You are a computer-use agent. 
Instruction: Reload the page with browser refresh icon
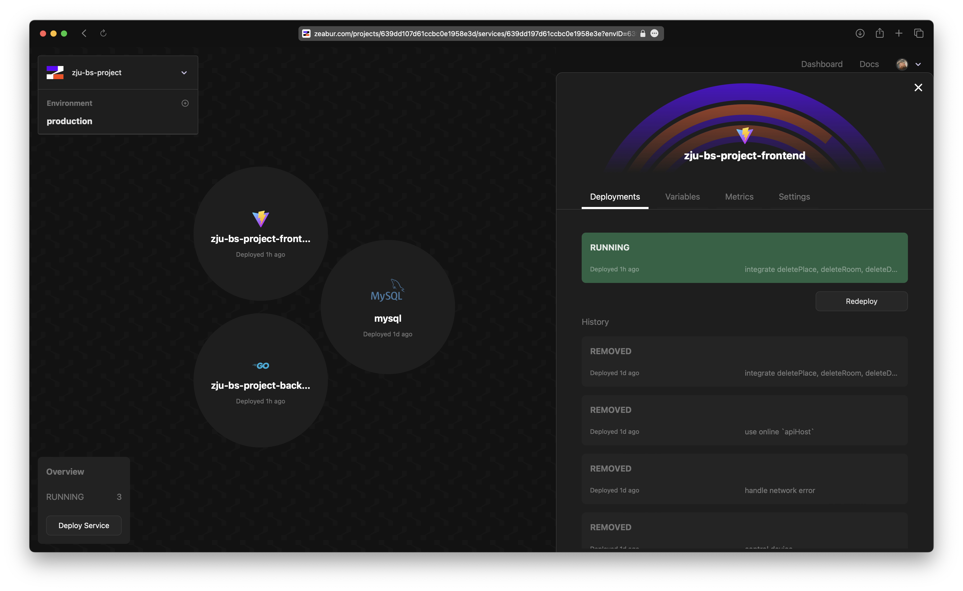pos(103,33)
